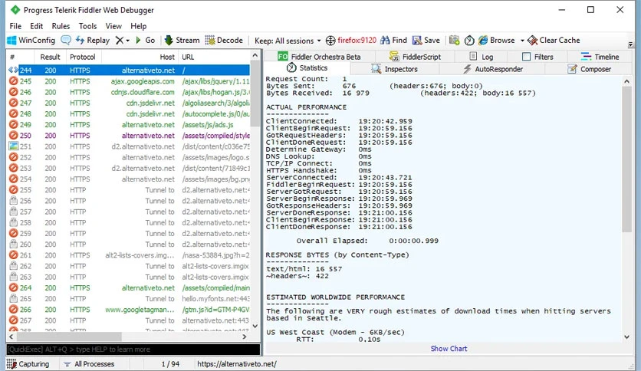This screenshot has height=371, width=641.
Task: Click the WinConfig toolbar button
Action: click(31, 40)
